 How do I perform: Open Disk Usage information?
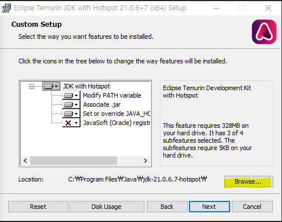coord(107,207)
